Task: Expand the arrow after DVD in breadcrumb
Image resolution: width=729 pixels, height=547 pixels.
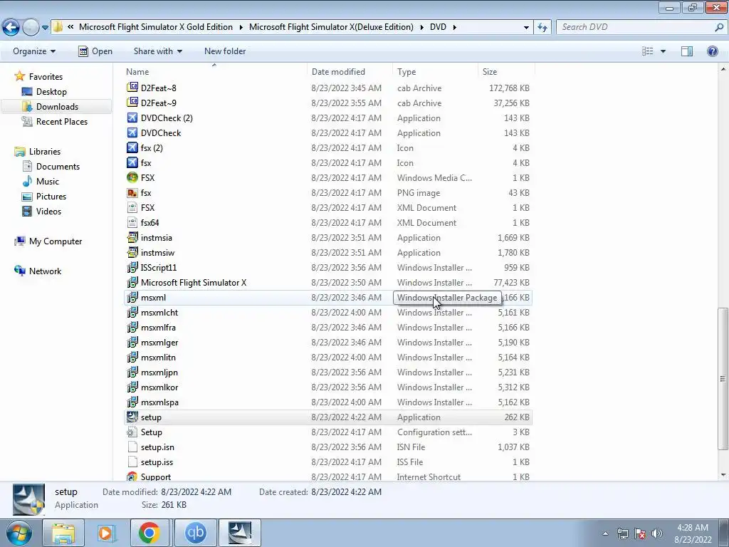Action: (x=454, y=27)
